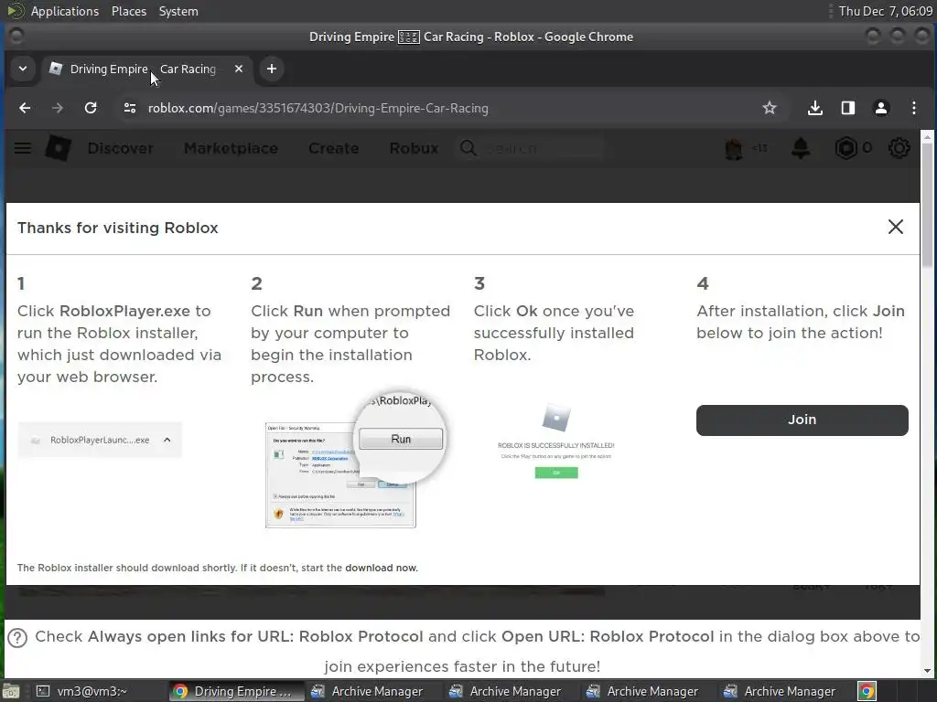The image size is (937, 702).
Task: Open the Roblox hamburger menu
Action: 23,148
